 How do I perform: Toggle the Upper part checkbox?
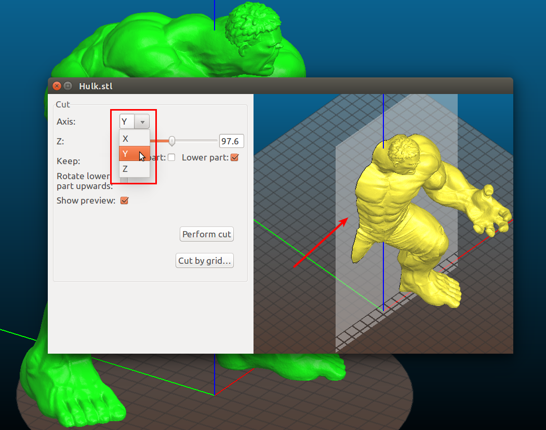(171, 157)
